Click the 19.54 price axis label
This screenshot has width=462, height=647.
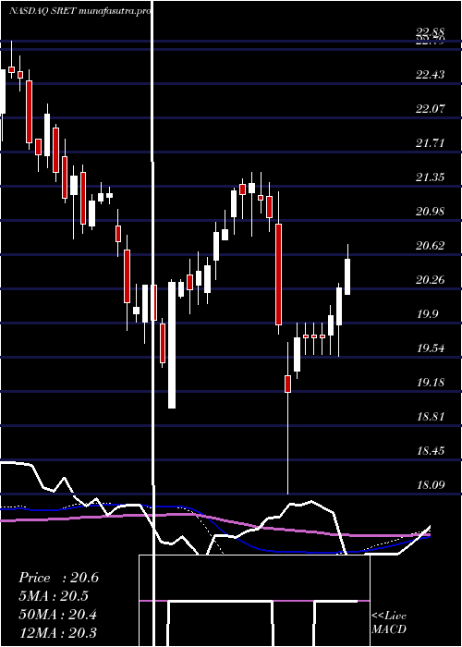[431, 348]
